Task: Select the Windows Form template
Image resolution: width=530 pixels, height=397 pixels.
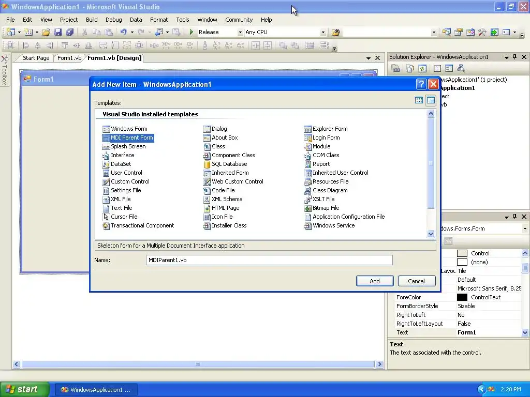Action: click(125, 129)
